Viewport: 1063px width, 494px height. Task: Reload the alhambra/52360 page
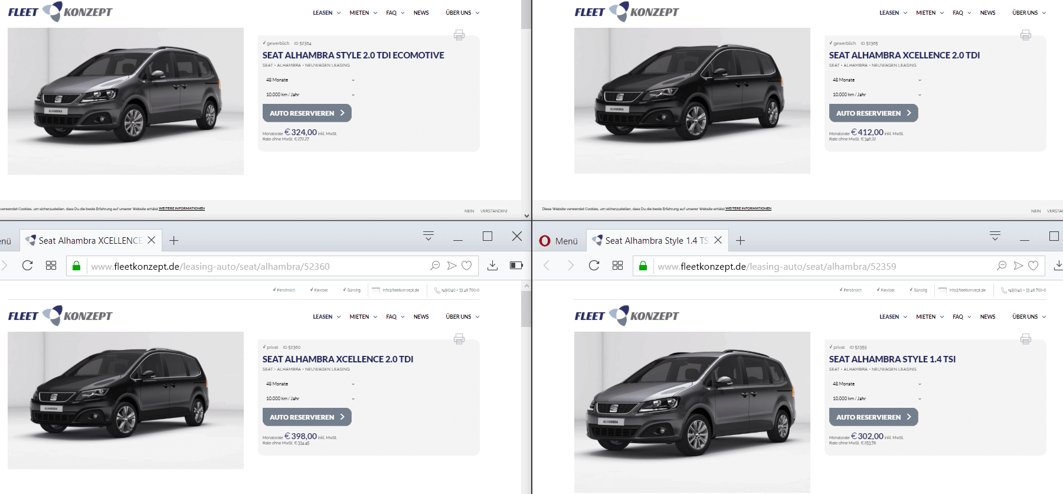(x=27, y=266)
